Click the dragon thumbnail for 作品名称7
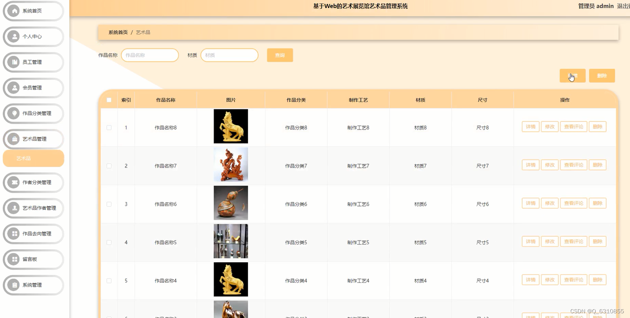 click(x=231, y=165)
